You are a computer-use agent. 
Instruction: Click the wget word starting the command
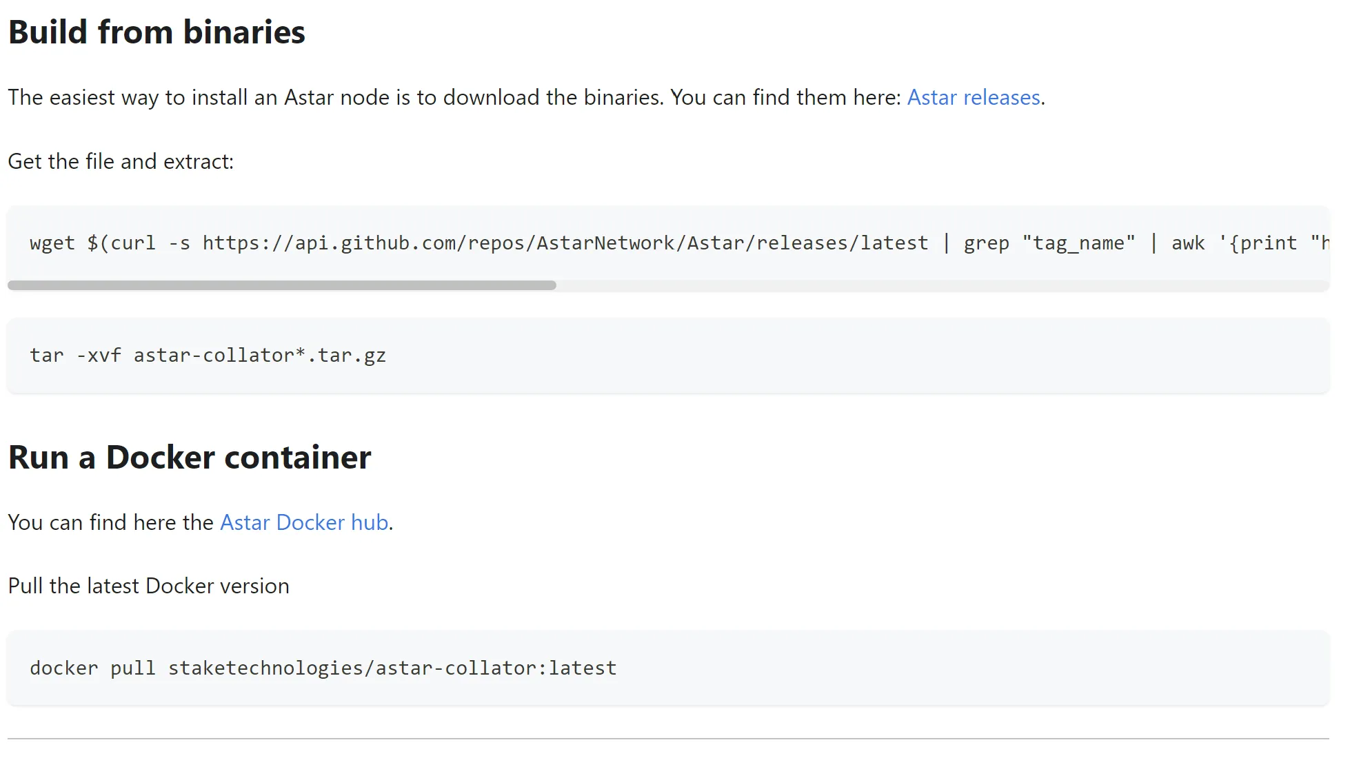52,243
